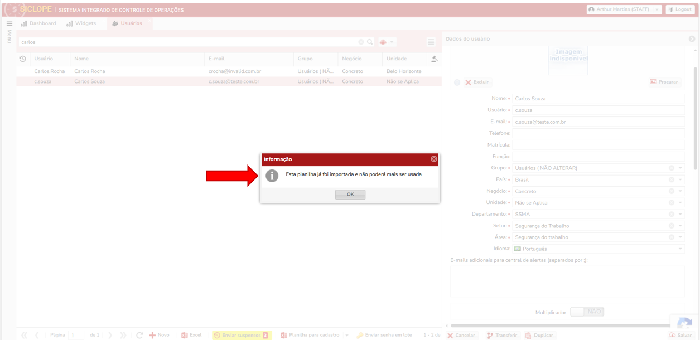Image resolution: width=700 pixels, height=340 pixels.
Task: Close the Informação dialog with X
Action: 433,159
